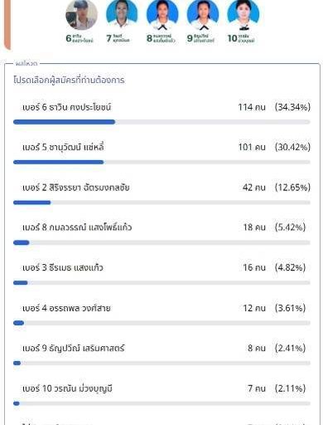Select the เบอร์ 5 ชานุวัฒน์ แซ่หลี่ option
Viewport: 323px width, 425px height.
click(x=161, y=154)
